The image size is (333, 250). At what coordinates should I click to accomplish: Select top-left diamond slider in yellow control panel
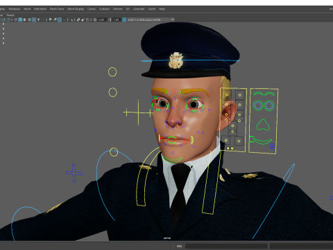click(x=227, y=94)
